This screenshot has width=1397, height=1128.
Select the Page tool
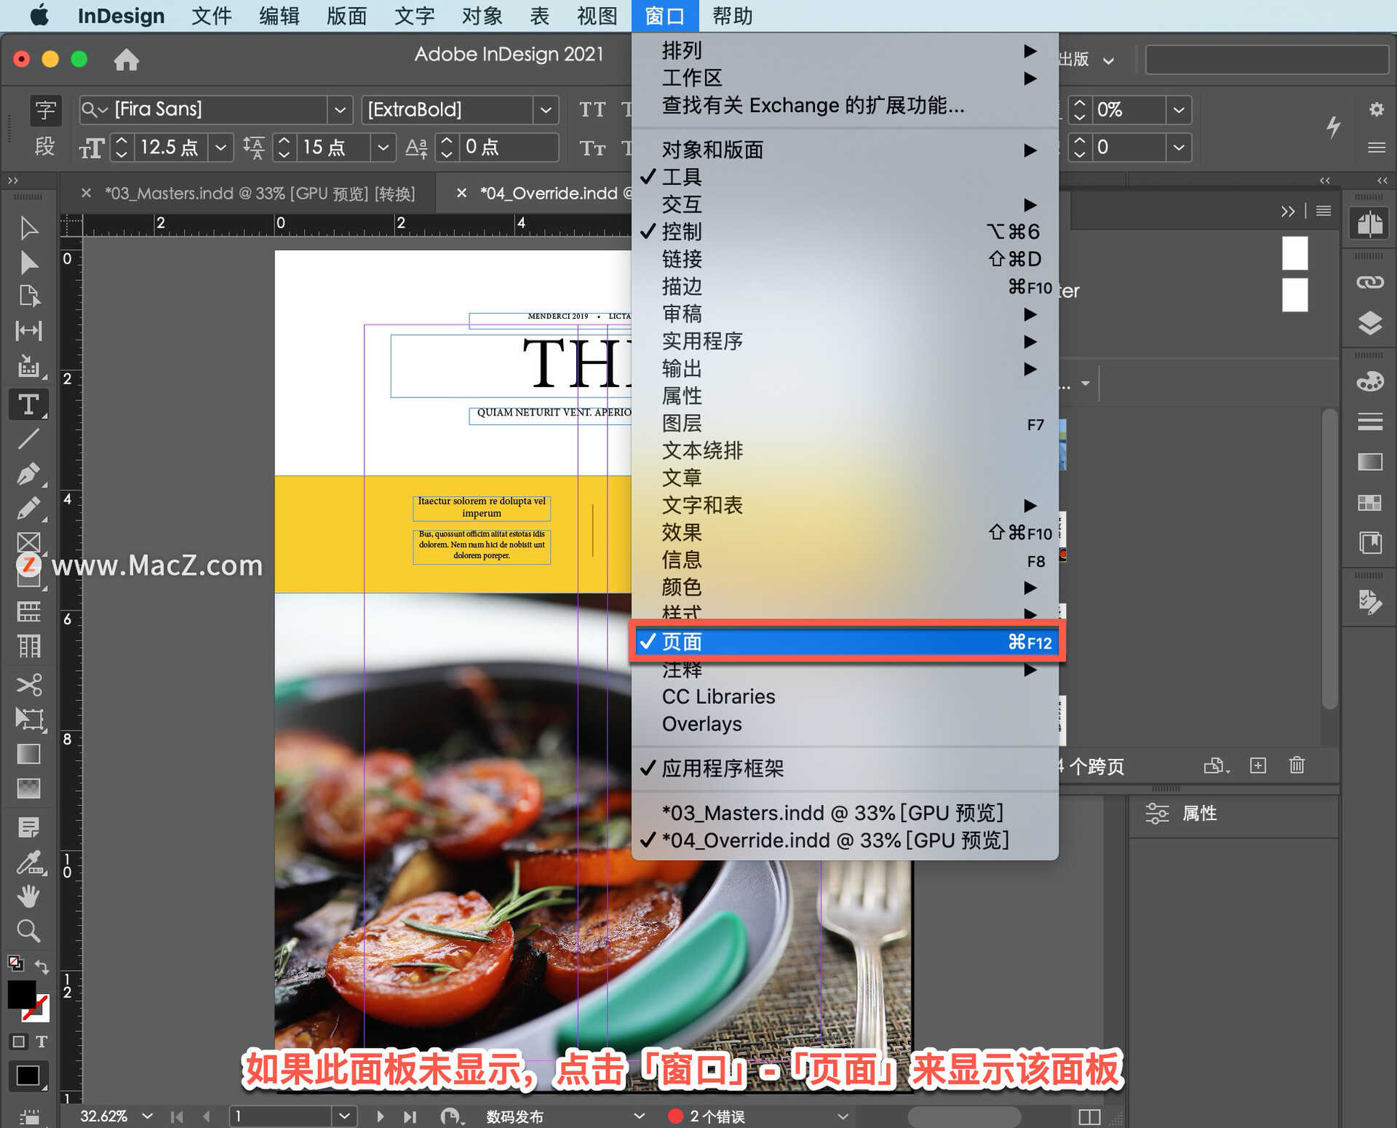click(28, 296)
